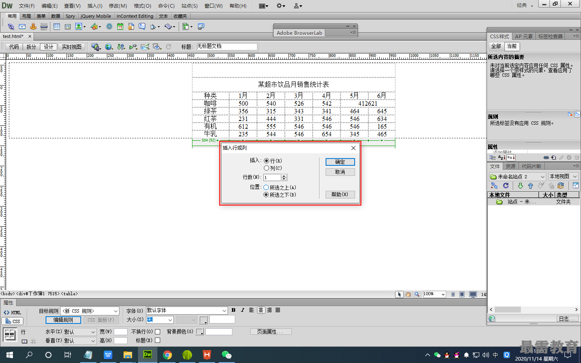Switch to HTML mode in Properties panel
Screen dimensions: 581x363
(13, 313)
